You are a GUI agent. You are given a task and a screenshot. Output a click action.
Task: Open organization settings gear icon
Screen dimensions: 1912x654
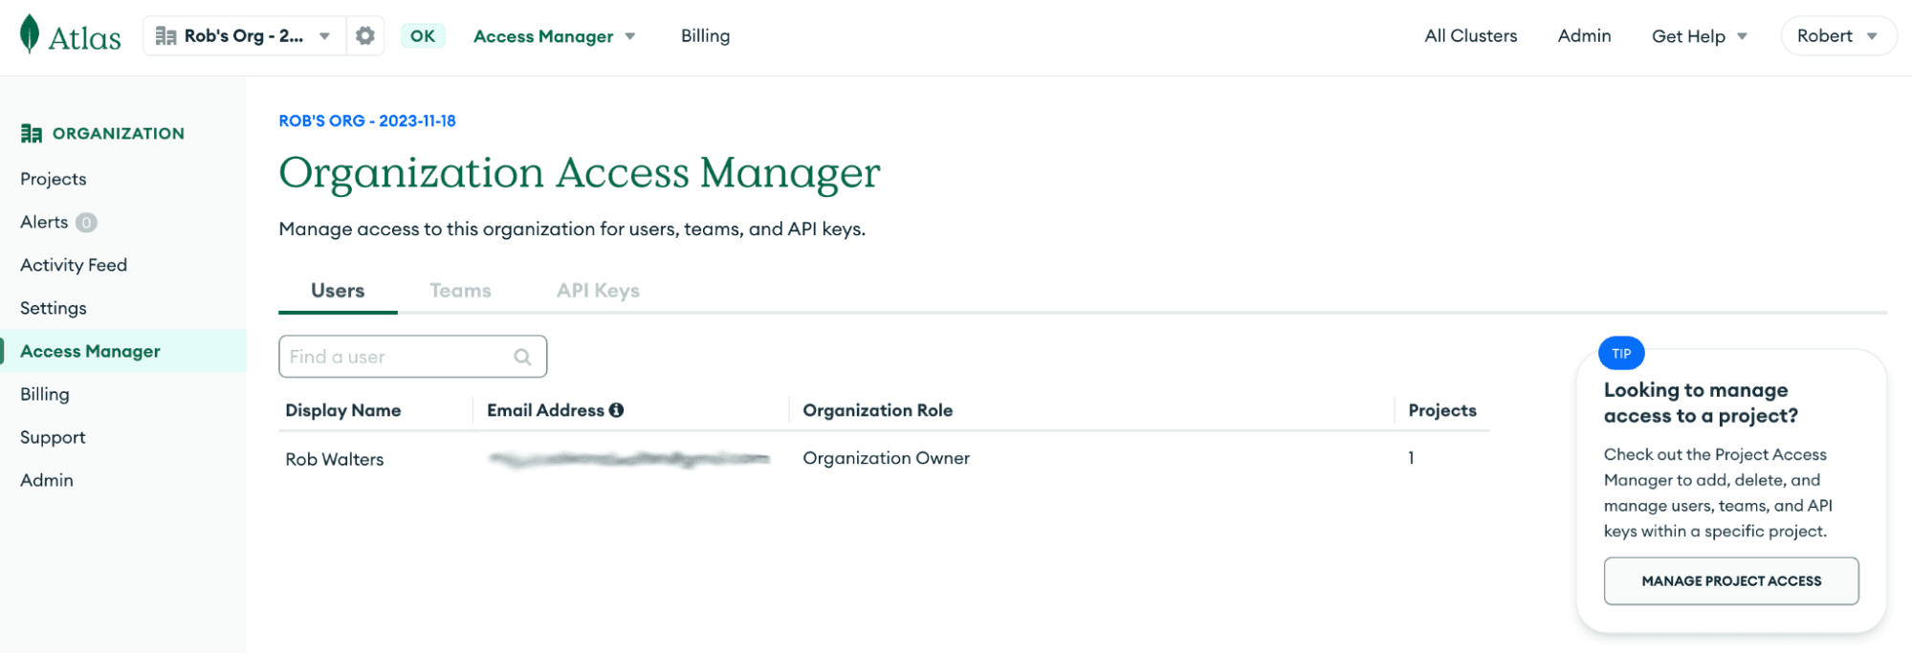(364, 36)
